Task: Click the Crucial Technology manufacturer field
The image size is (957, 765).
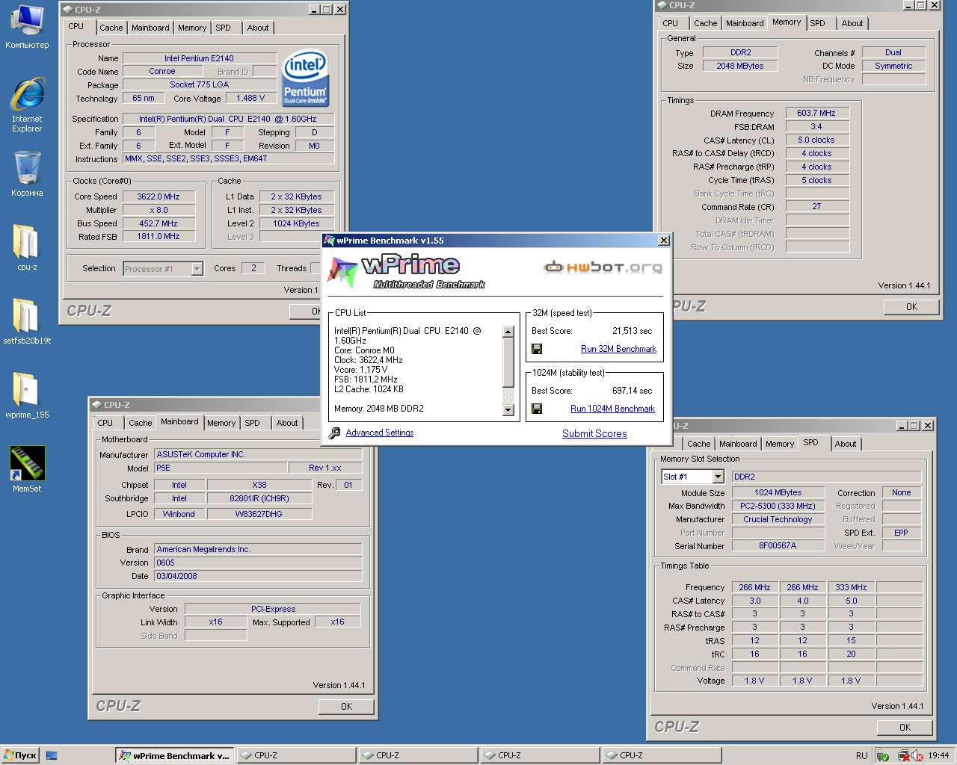Action: [778, 519]
